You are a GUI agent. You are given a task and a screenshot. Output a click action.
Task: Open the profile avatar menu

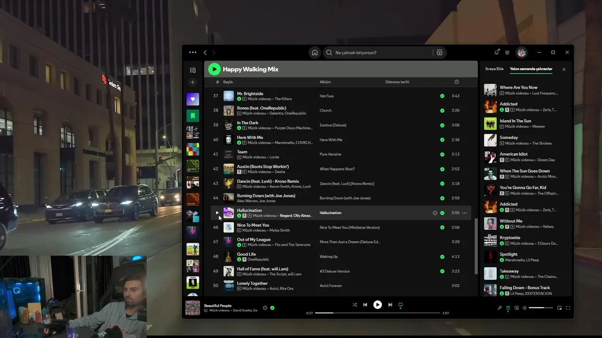521,53
